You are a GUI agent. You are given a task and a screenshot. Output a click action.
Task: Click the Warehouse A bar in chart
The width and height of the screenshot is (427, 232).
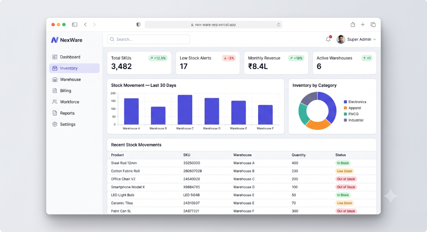coord(131,111)
